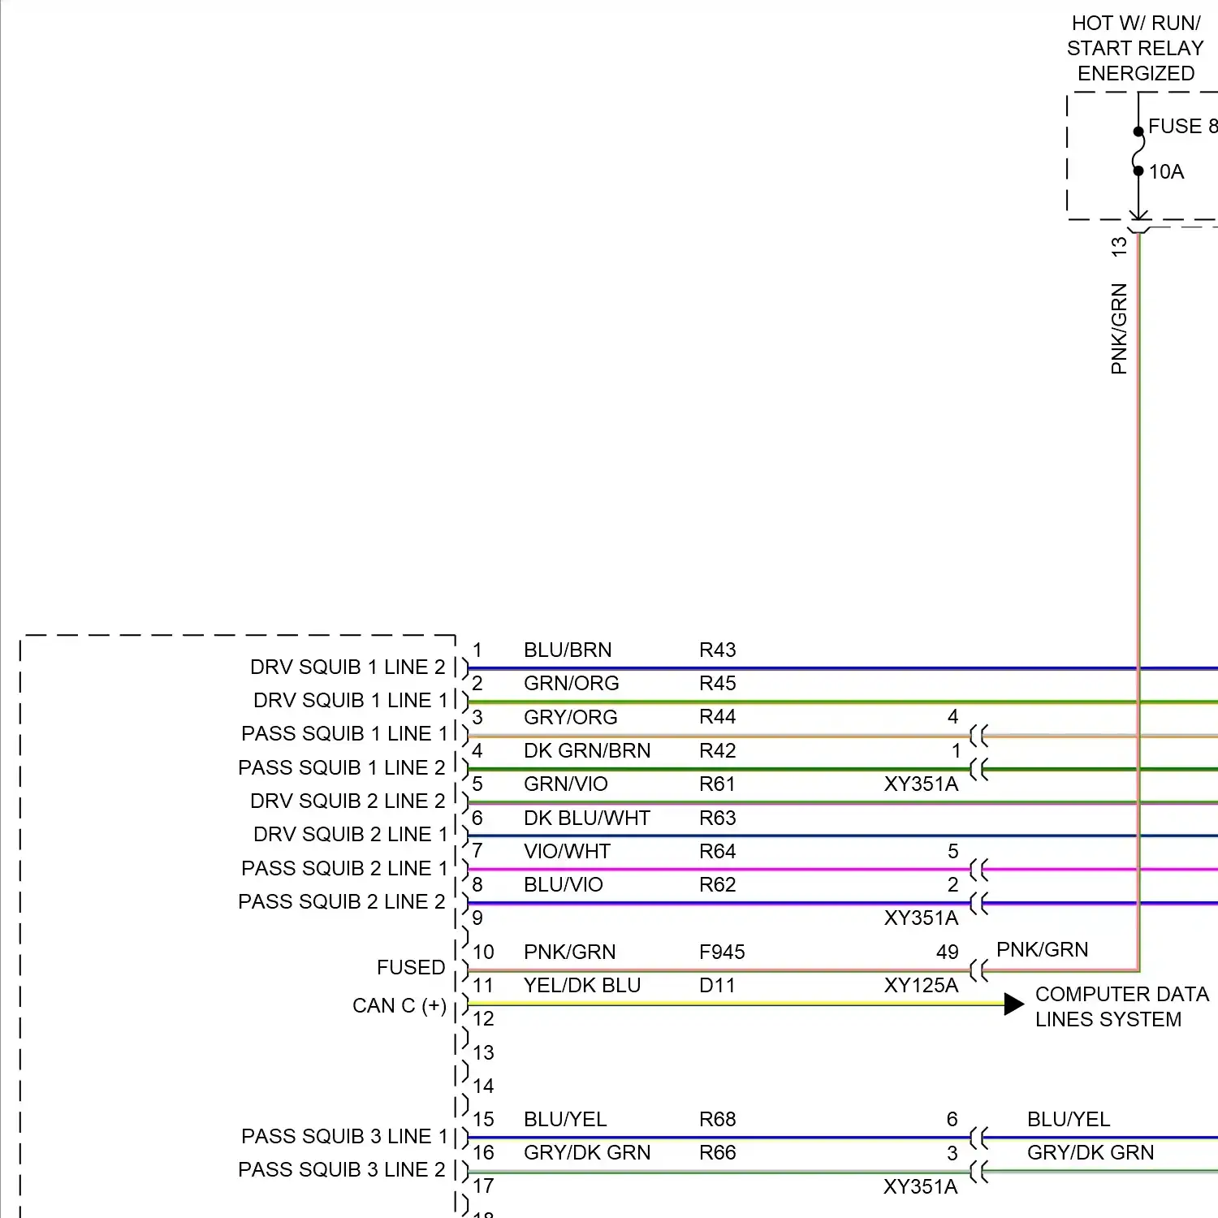Select the R68 circuit code
This screenshot has height=1218, width=1218.
coord(718,1120)
